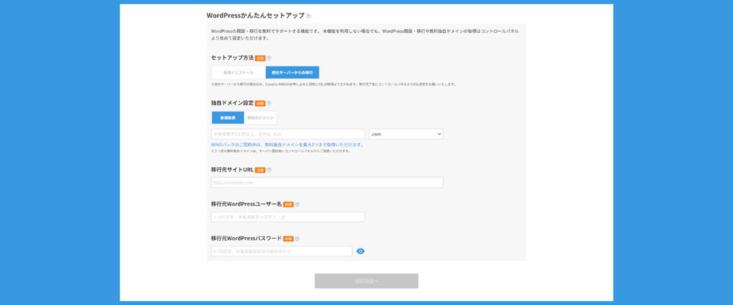
Task: Open the .com domain extension dropdown
Action: point(406,134)
